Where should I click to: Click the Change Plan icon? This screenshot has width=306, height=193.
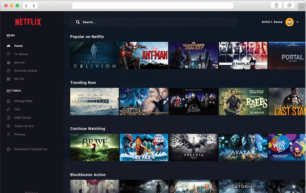[8, 101]
